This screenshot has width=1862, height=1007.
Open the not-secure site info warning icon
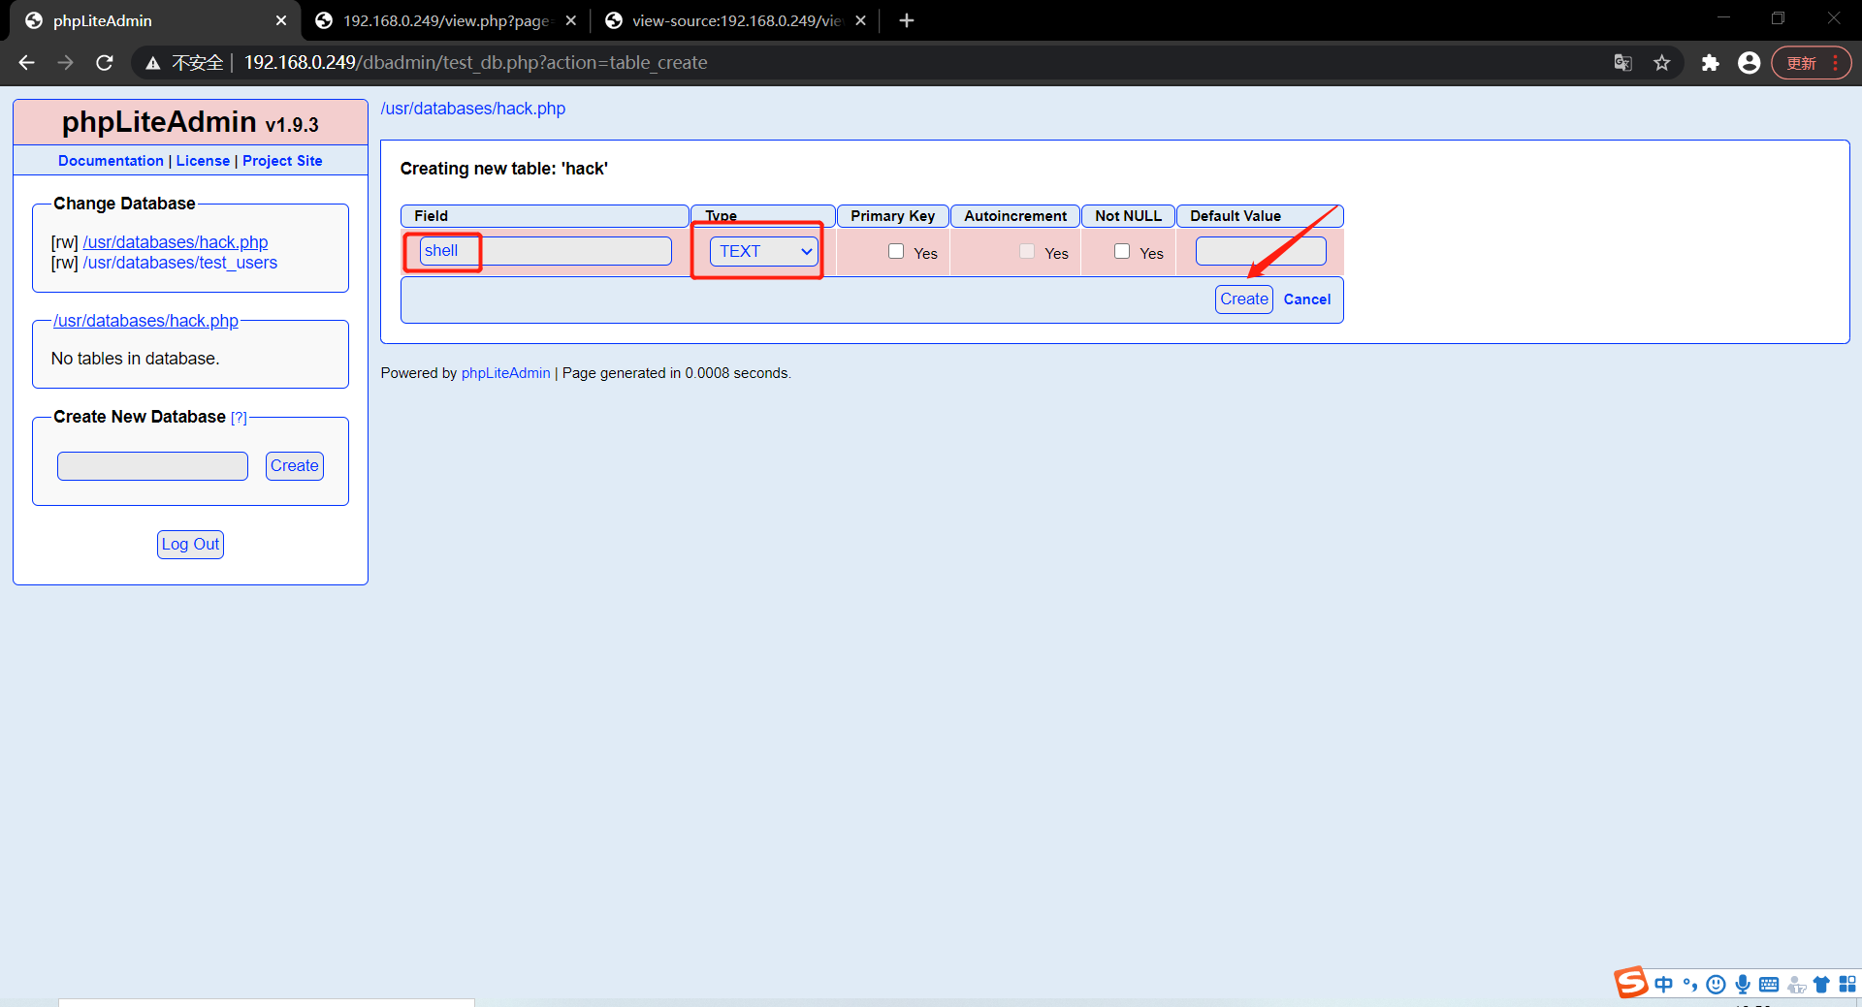[x=153, y=63]
